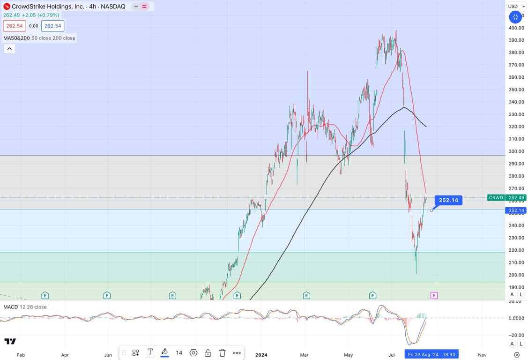
Task: Click the Fri 23 Aug '24 18:30 time tag
Action: (431, 354)
